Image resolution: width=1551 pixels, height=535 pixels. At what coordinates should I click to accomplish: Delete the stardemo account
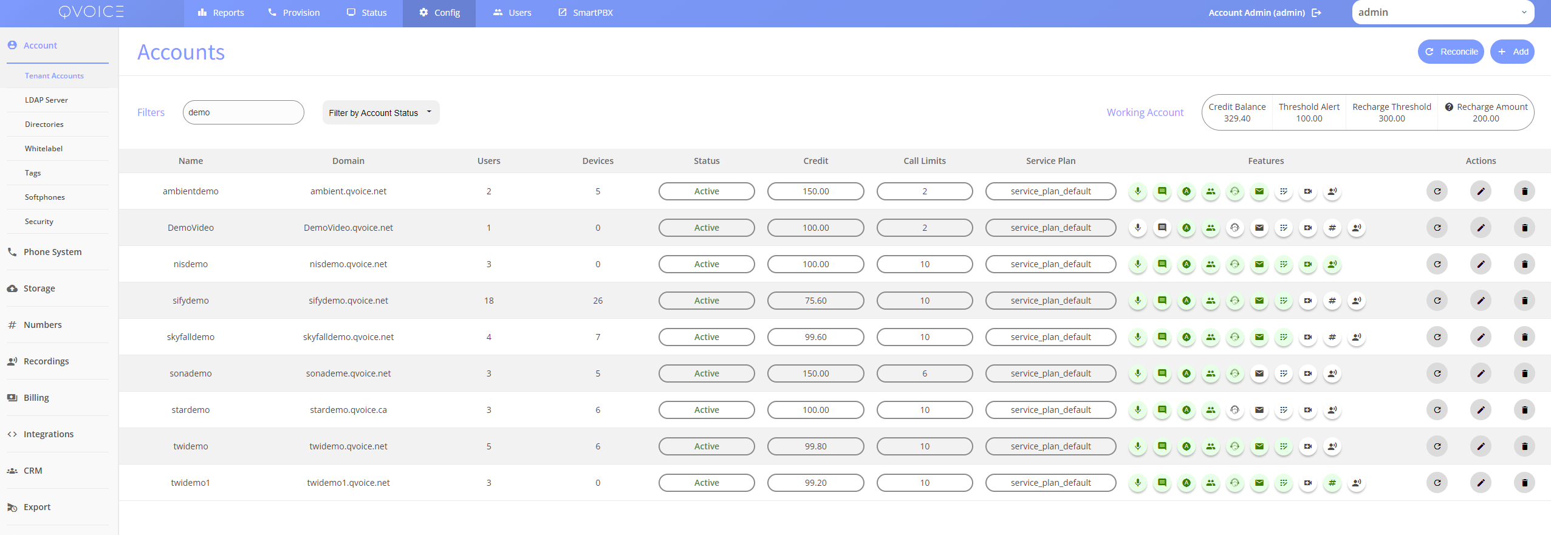pos(1525,410)
